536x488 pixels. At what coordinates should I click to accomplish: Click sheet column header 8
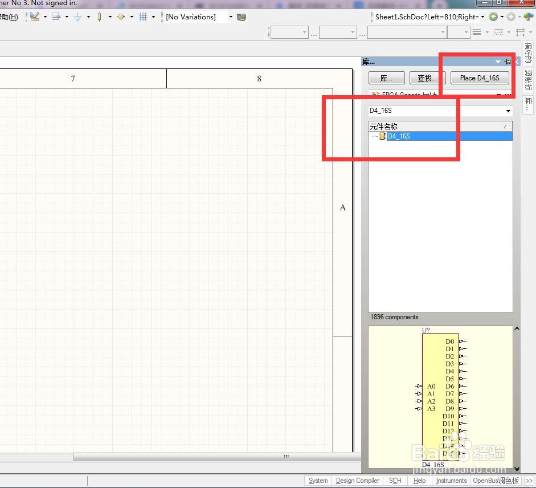259,79
